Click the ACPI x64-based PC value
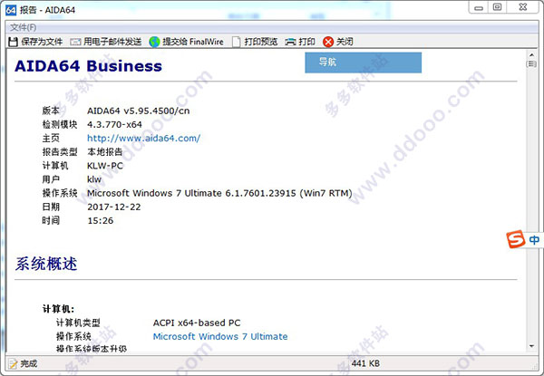 click(x=197, y=323)
